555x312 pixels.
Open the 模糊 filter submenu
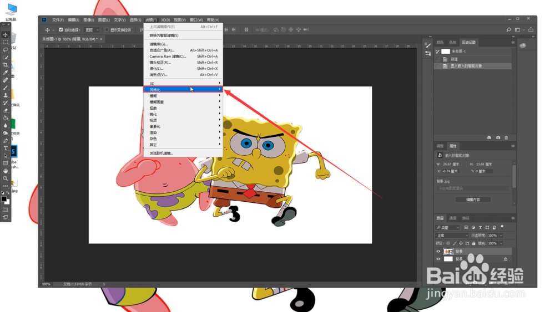tap(183, 96)
